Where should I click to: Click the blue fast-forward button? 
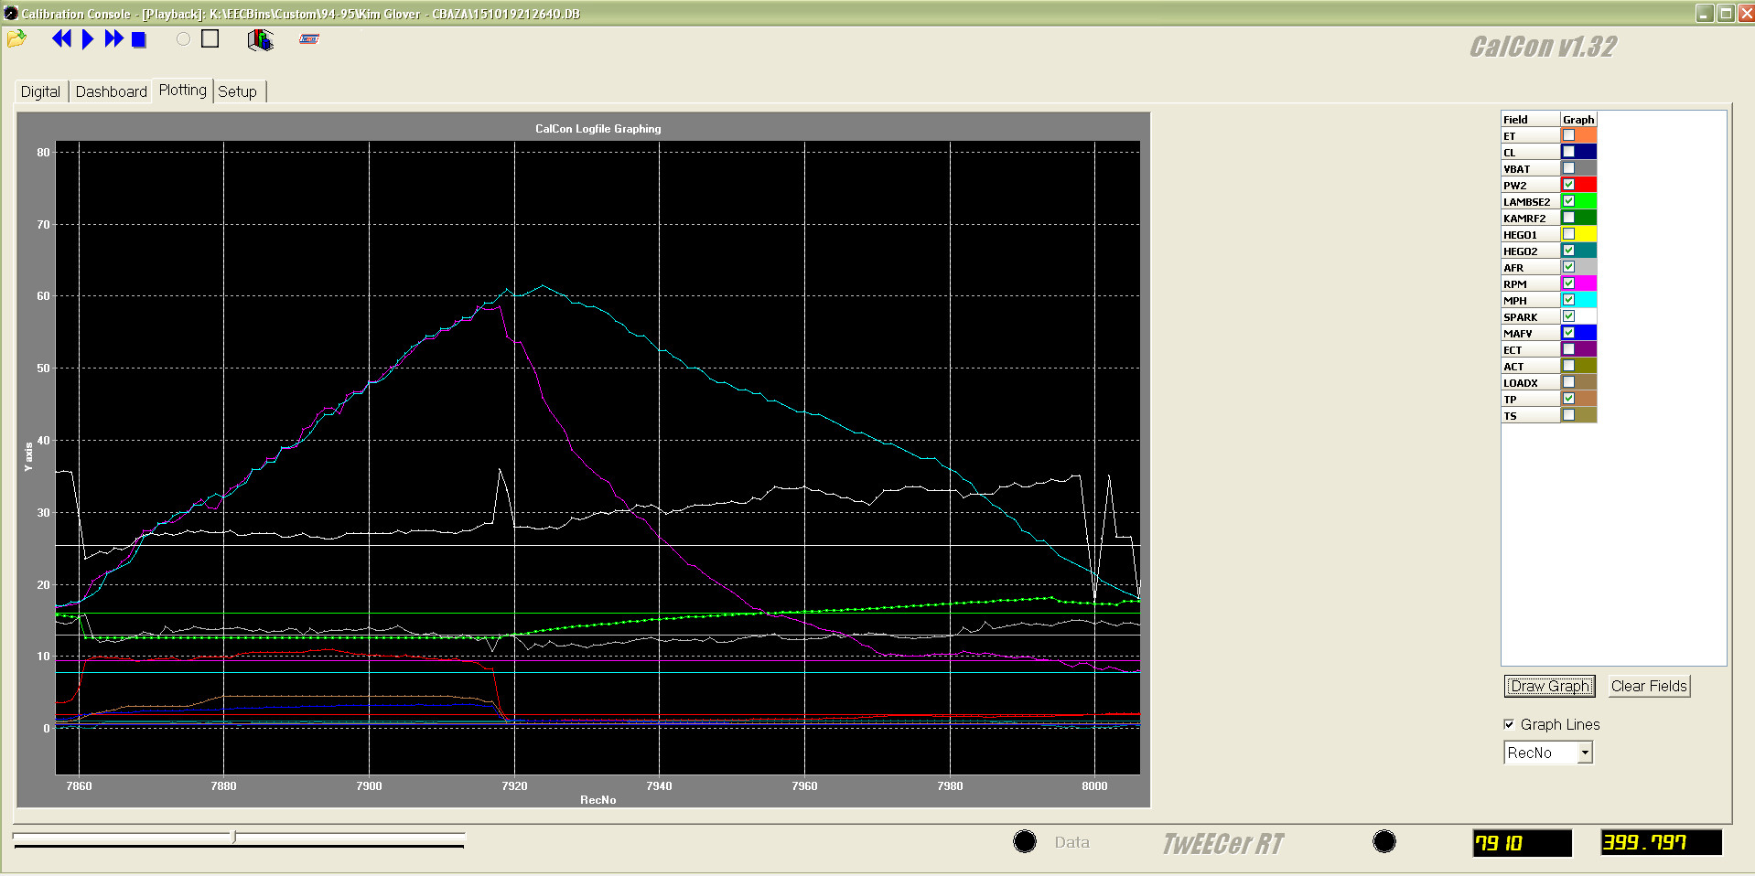point(113,39)
